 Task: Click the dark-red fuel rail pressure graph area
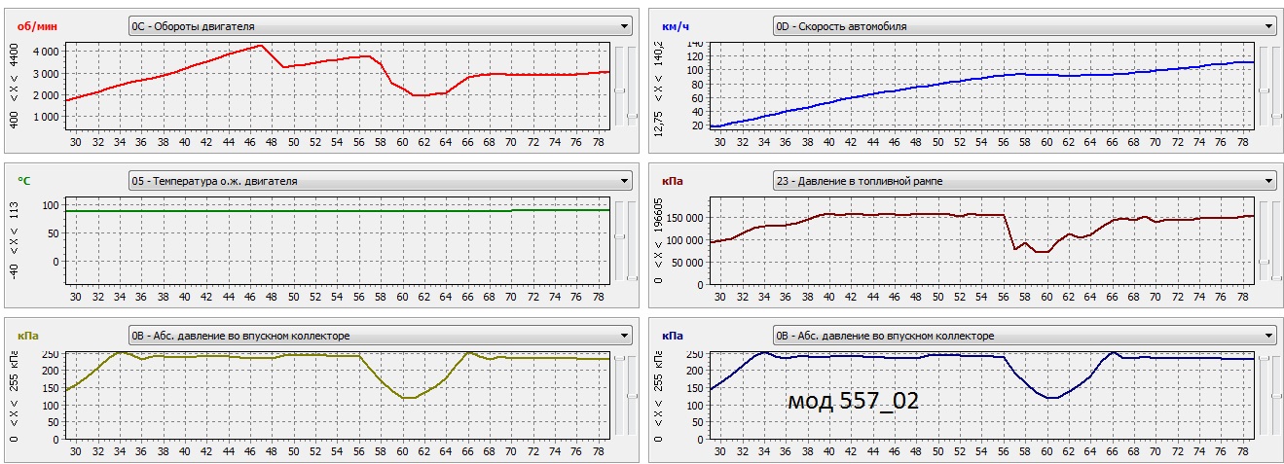[981, 240]
